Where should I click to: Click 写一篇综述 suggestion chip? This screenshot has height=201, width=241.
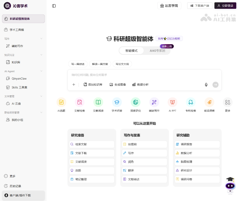click(x=78, y=64)
